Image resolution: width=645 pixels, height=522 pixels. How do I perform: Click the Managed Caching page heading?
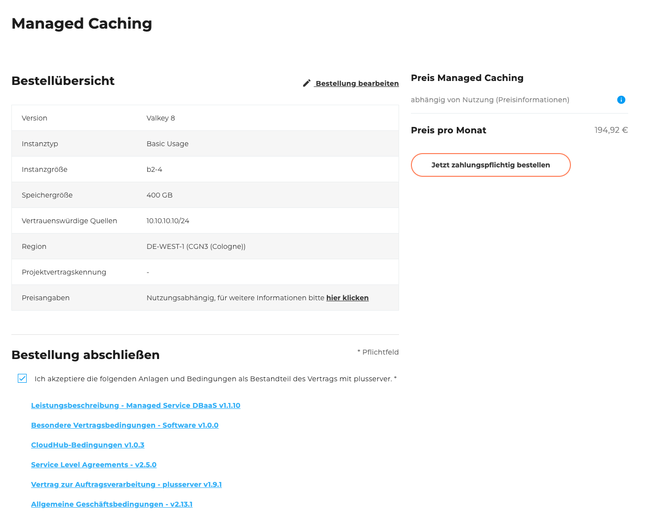pos(82,23)
